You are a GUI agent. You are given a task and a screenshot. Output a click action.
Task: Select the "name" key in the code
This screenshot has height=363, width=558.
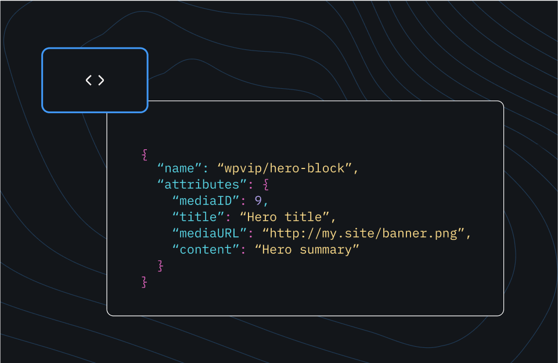pos(178,168)
